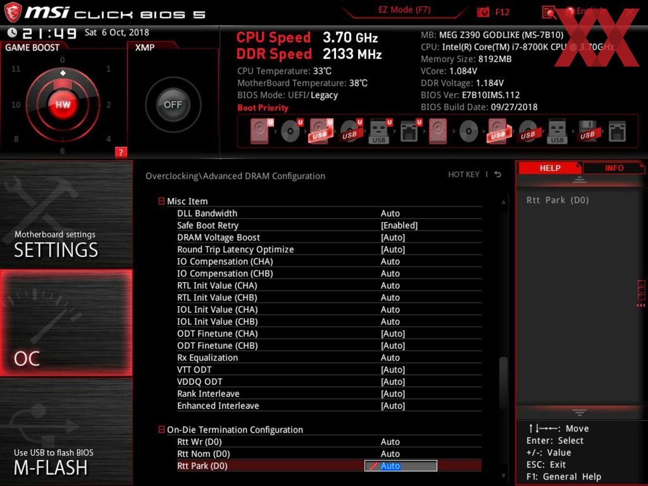Image resolution: width=648 pixels, height=486 pixels.
Task: Click the down arrow of the settings scrollbar
Action: point(503,476)
